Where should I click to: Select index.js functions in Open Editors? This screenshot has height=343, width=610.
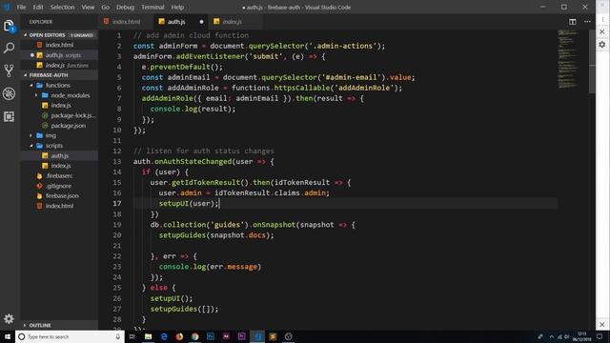tap(59, 66)
